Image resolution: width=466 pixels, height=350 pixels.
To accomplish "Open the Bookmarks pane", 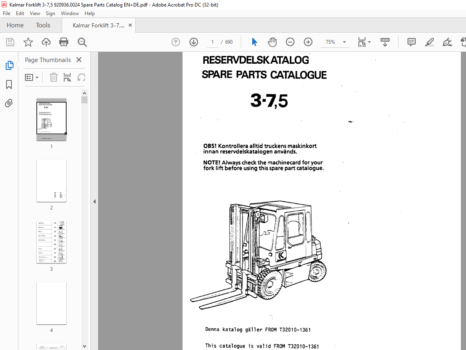I will (9, 85).
